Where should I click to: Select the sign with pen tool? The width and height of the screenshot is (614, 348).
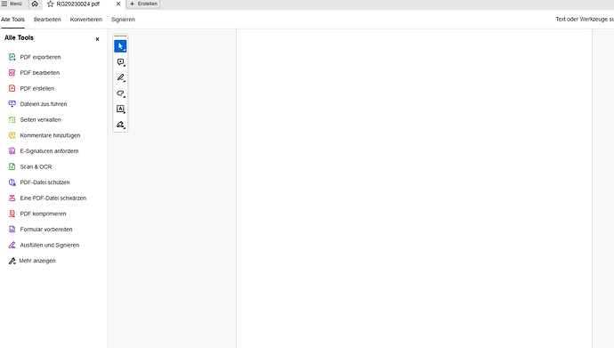[x=120, y=125]
